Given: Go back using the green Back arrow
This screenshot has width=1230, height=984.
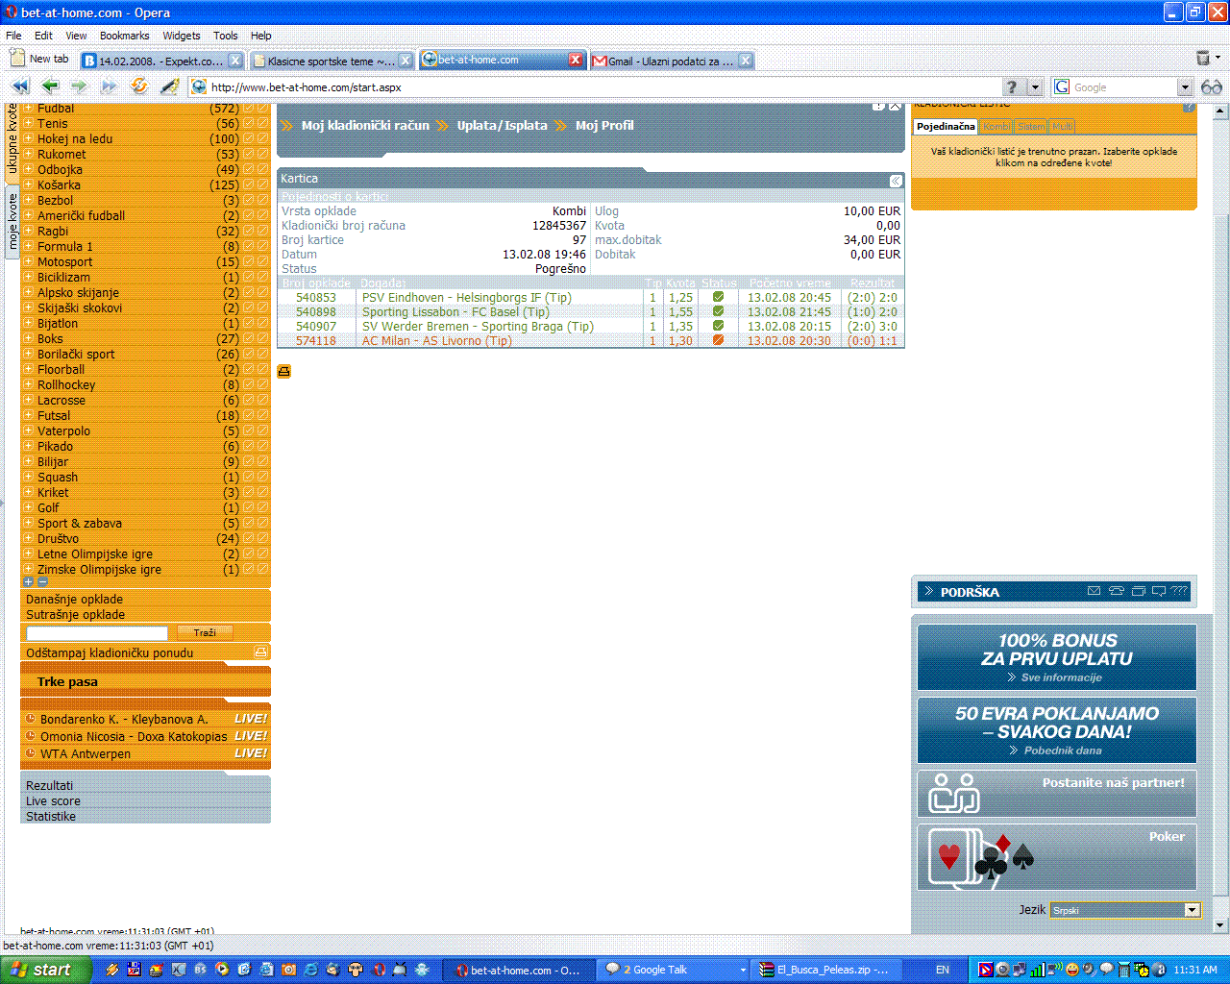Looking at the screenshot, I should (x=50, y=86).
